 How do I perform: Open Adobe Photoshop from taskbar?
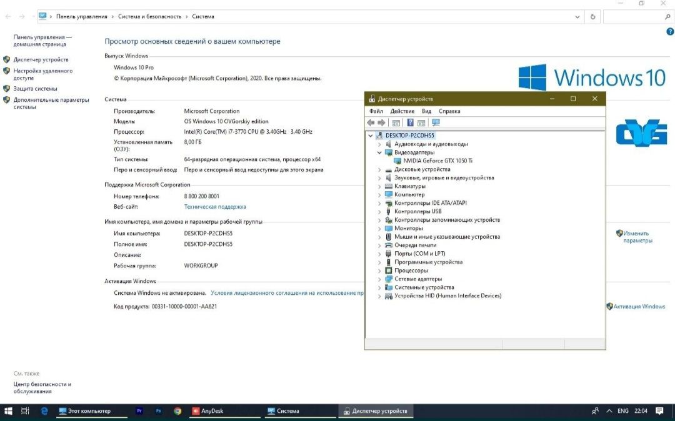[158, 411]
